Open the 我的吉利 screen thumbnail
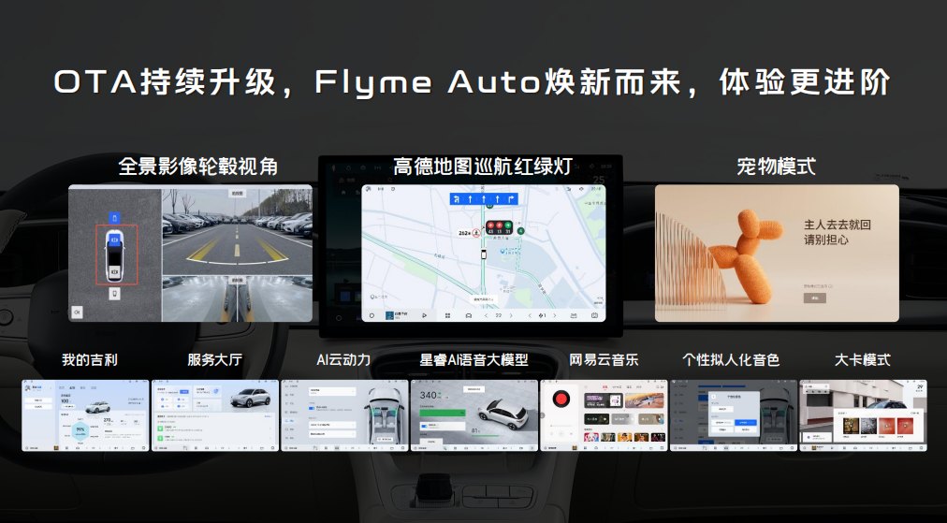Image resolution: width=947 pixels, height=523 pixels. (x=85, y=415)
